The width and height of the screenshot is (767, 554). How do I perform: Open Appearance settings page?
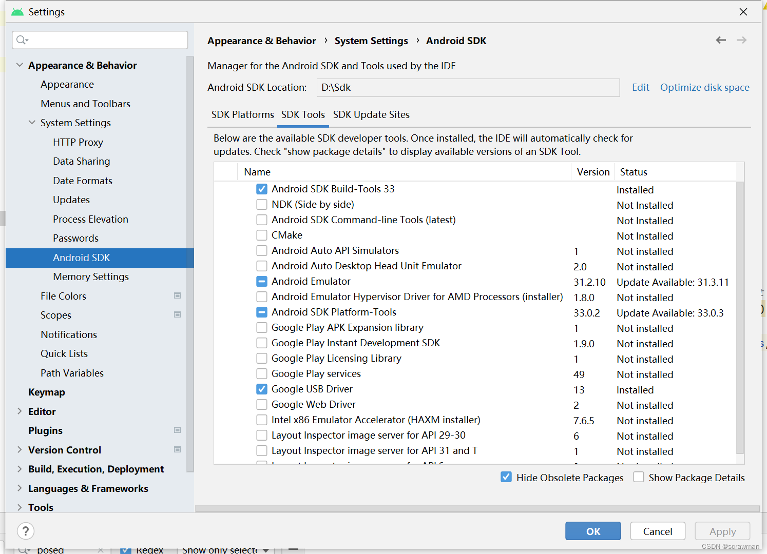(x=67, y=84)
